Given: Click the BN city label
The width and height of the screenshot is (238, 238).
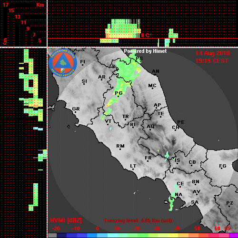Looking at the screenshot, I should (196, 182).
